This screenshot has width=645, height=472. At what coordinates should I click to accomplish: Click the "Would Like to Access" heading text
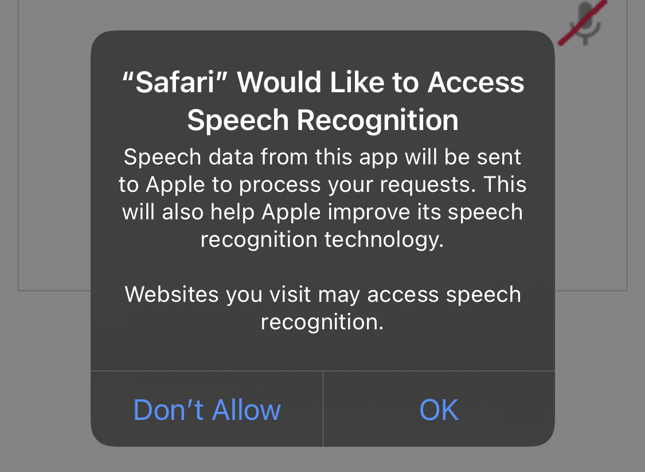(381, 82)
